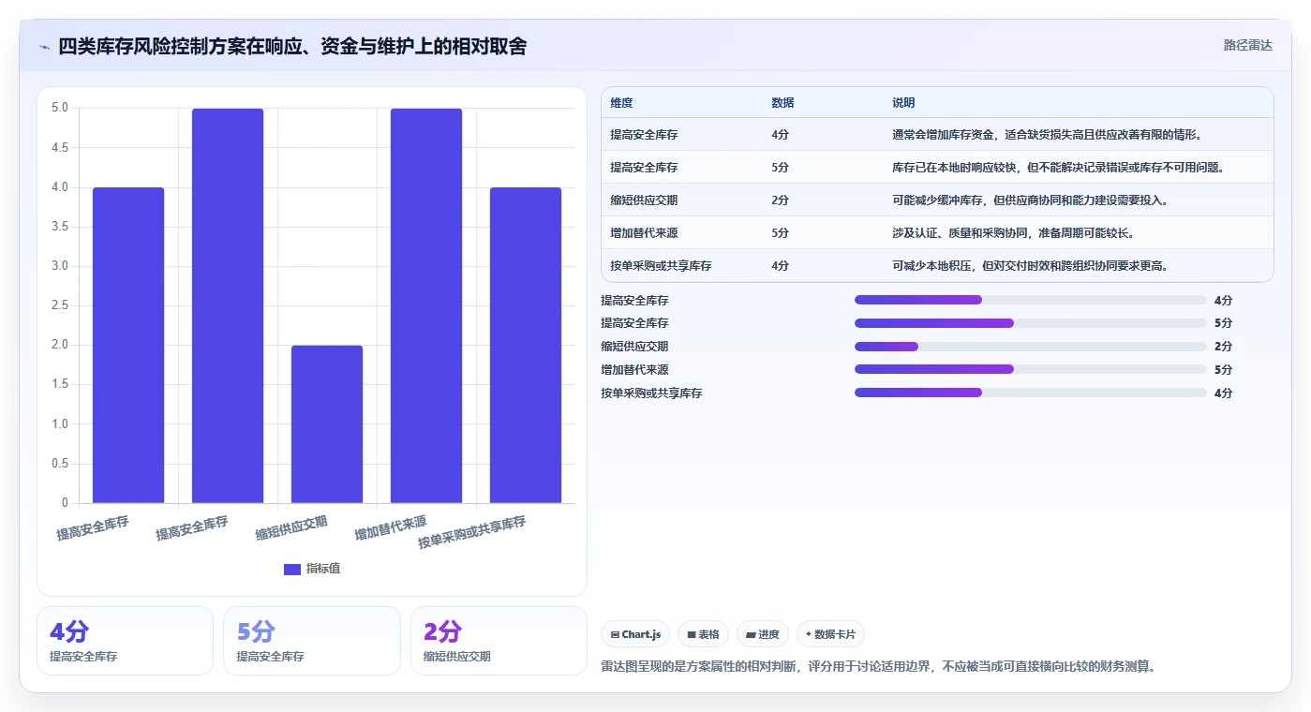This screenshot has width=1311, height=712.
Task: Click the 缩短供应交期 bar in the chart
Action: coord(327,424)
